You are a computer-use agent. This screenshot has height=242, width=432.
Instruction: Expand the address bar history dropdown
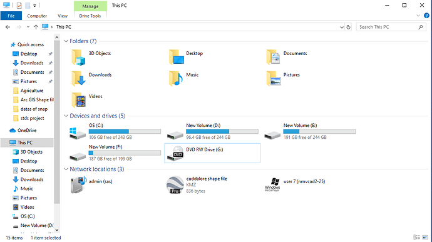(342, 27)
